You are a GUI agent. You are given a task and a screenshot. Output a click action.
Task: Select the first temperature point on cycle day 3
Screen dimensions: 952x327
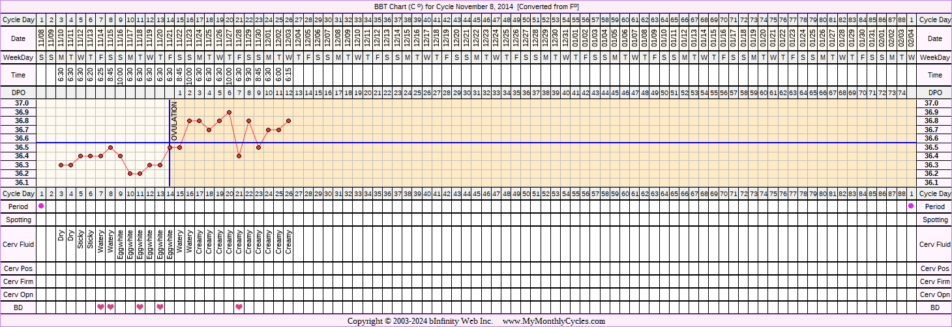[x=61, y=165]
